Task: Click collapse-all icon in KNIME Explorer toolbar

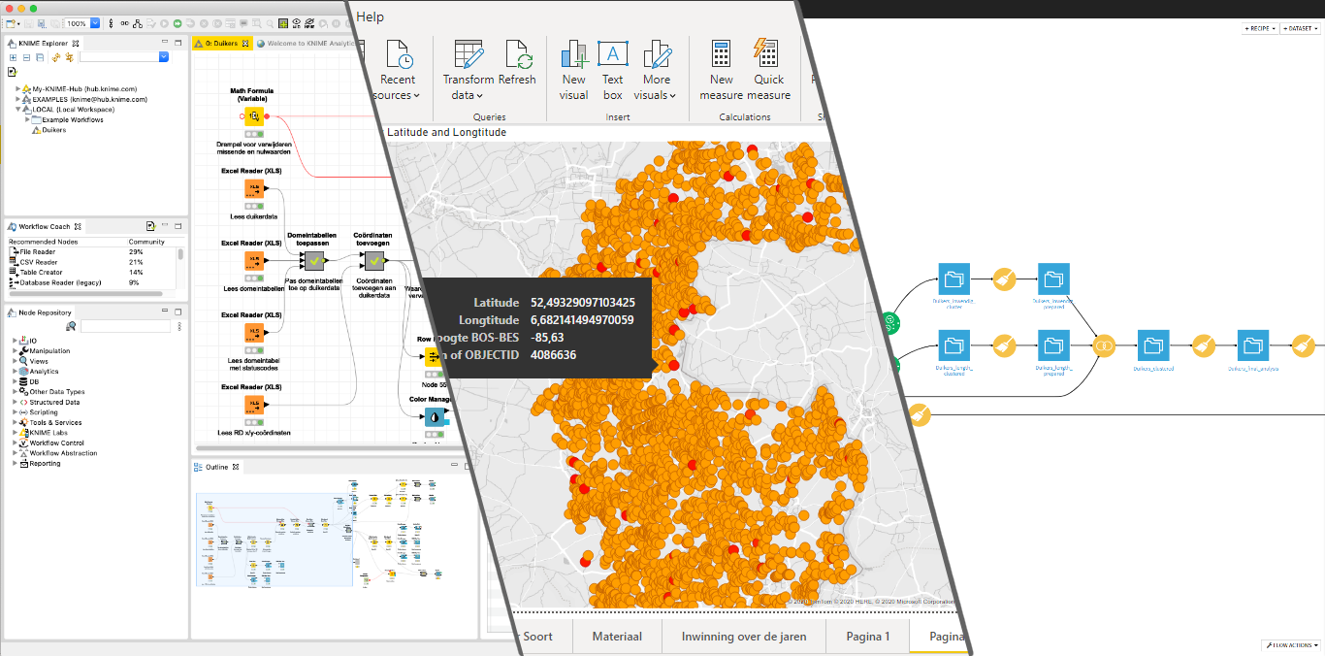Action: 26,57
